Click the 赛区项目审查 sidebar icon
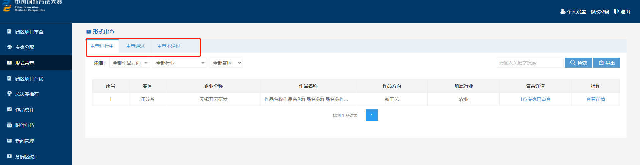 [9, 31]
